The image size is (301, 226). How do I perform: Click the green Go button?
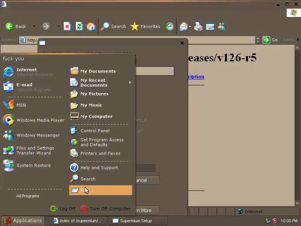coord(270,40)
